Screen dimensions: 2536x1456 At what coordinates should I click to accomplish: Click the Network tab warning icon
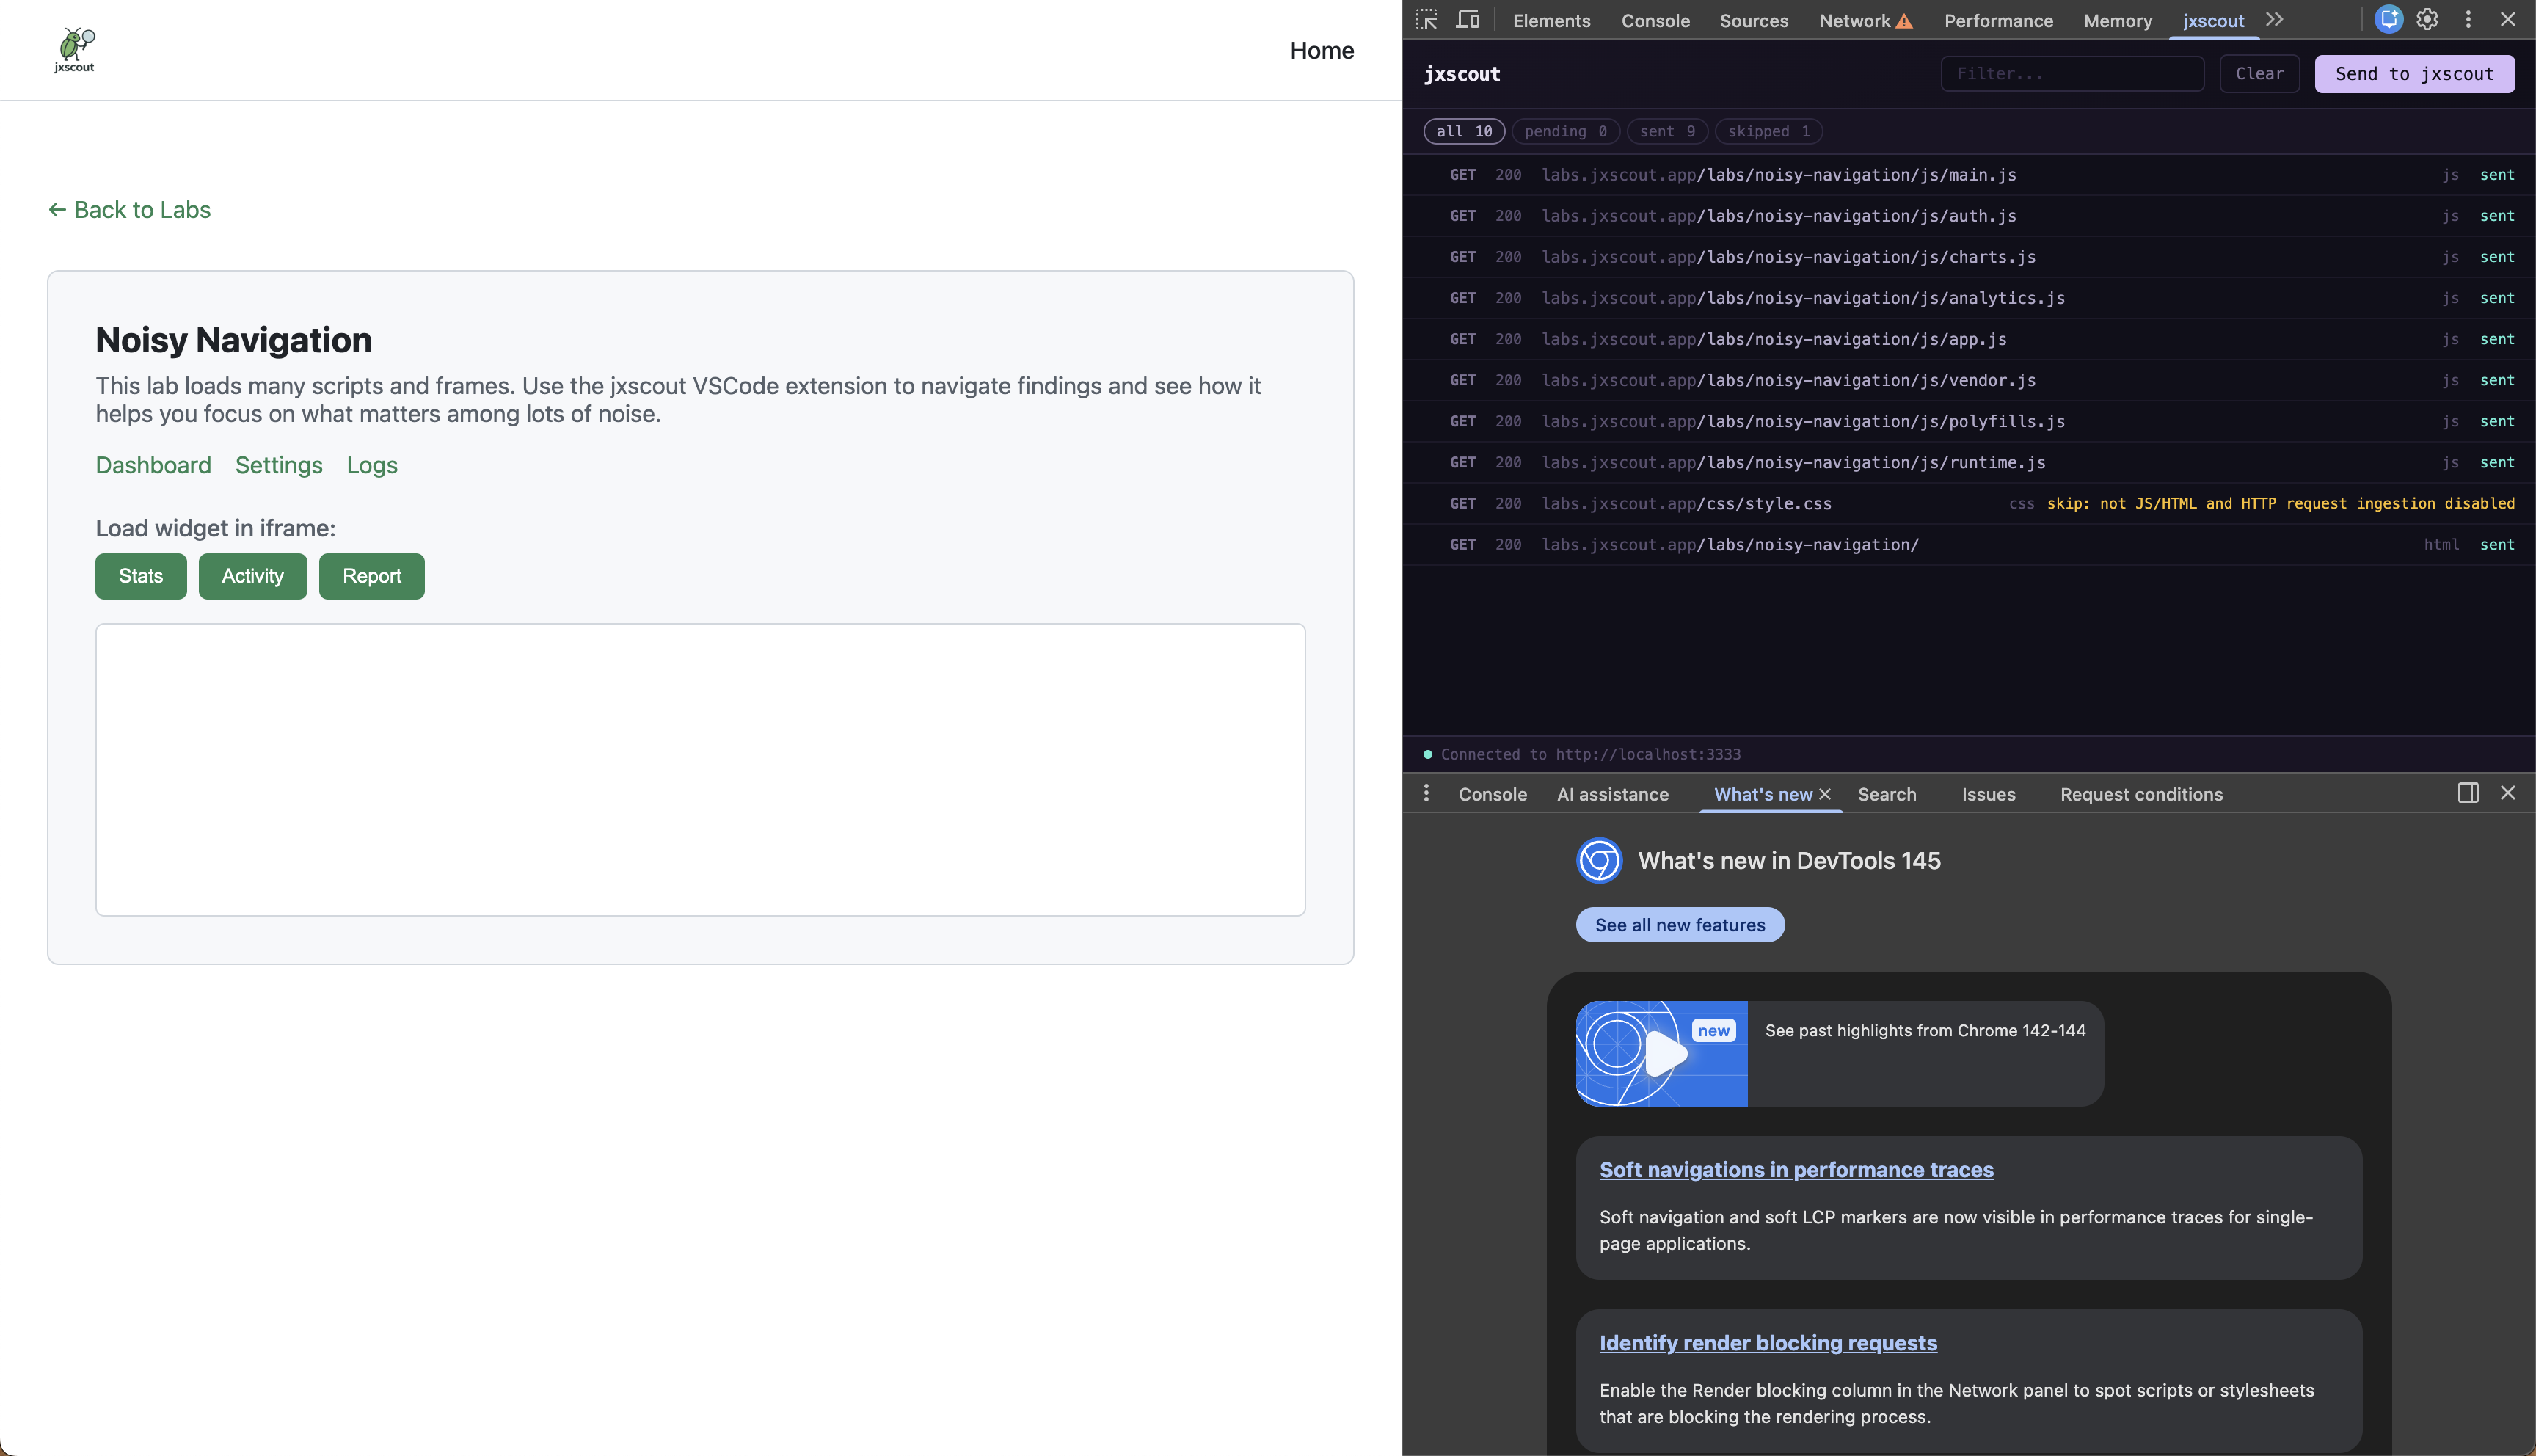click(1904, 21)
